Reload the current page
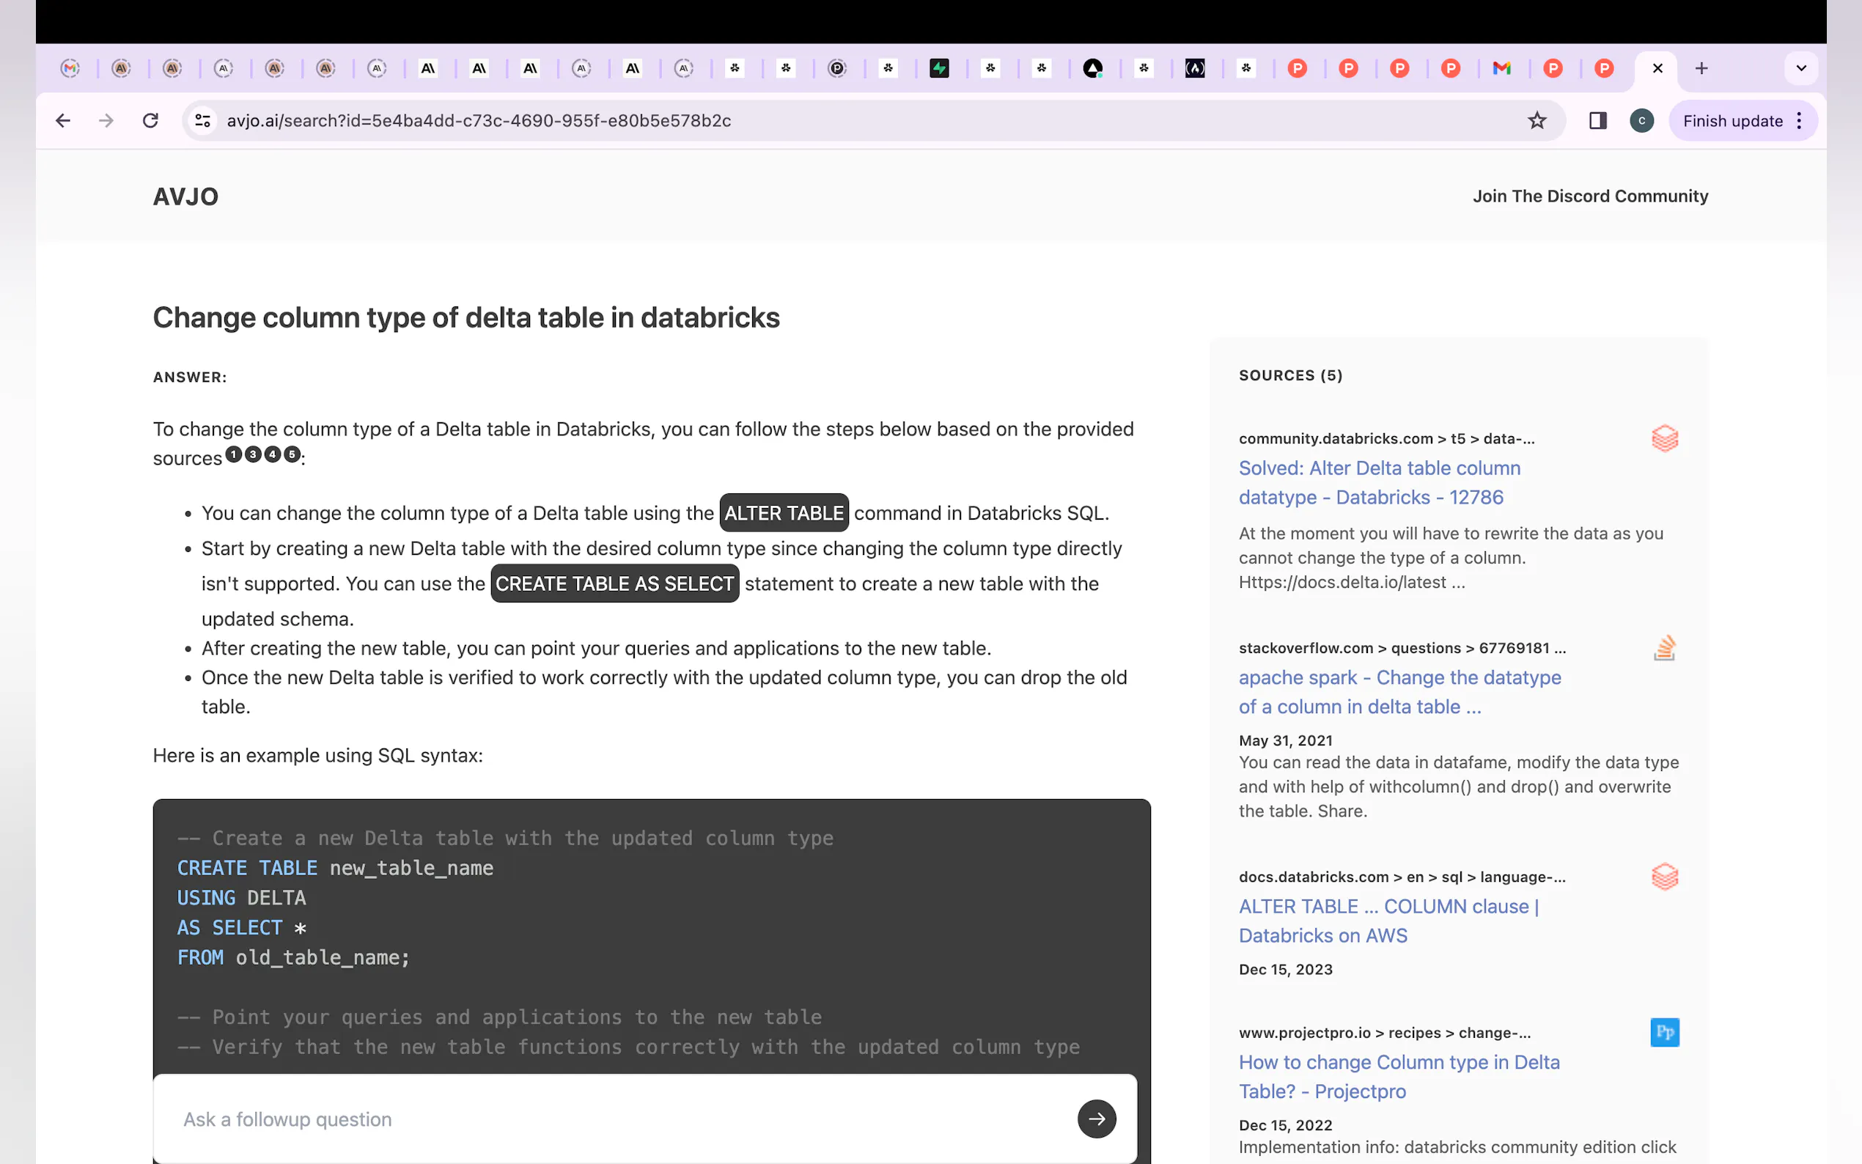The width and height of the screenshot is (1862, 1164). [x=150, y=121]
